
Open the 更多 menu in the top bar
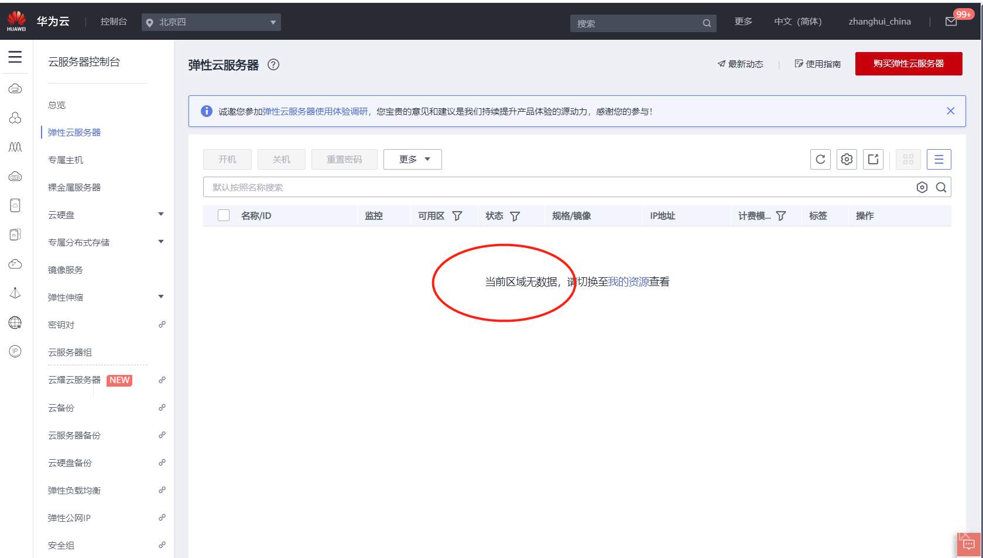pos(744,22)
